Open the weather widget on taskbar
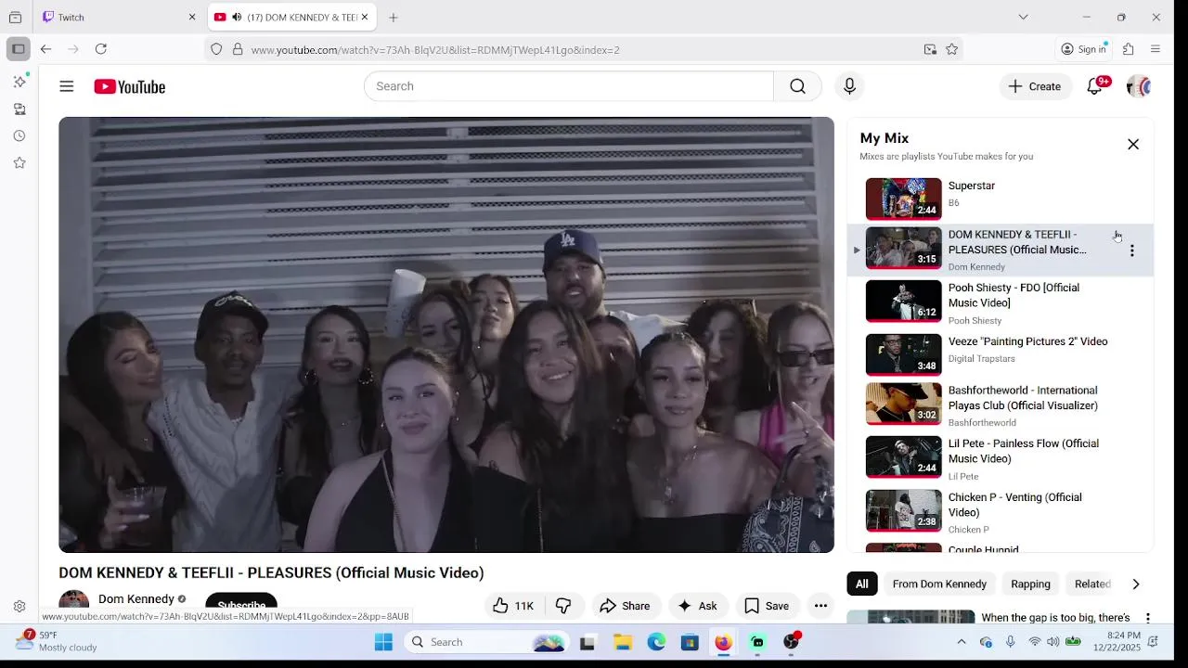The height and width of the screenshot is (668, 1188). click(x=58, y=641)
